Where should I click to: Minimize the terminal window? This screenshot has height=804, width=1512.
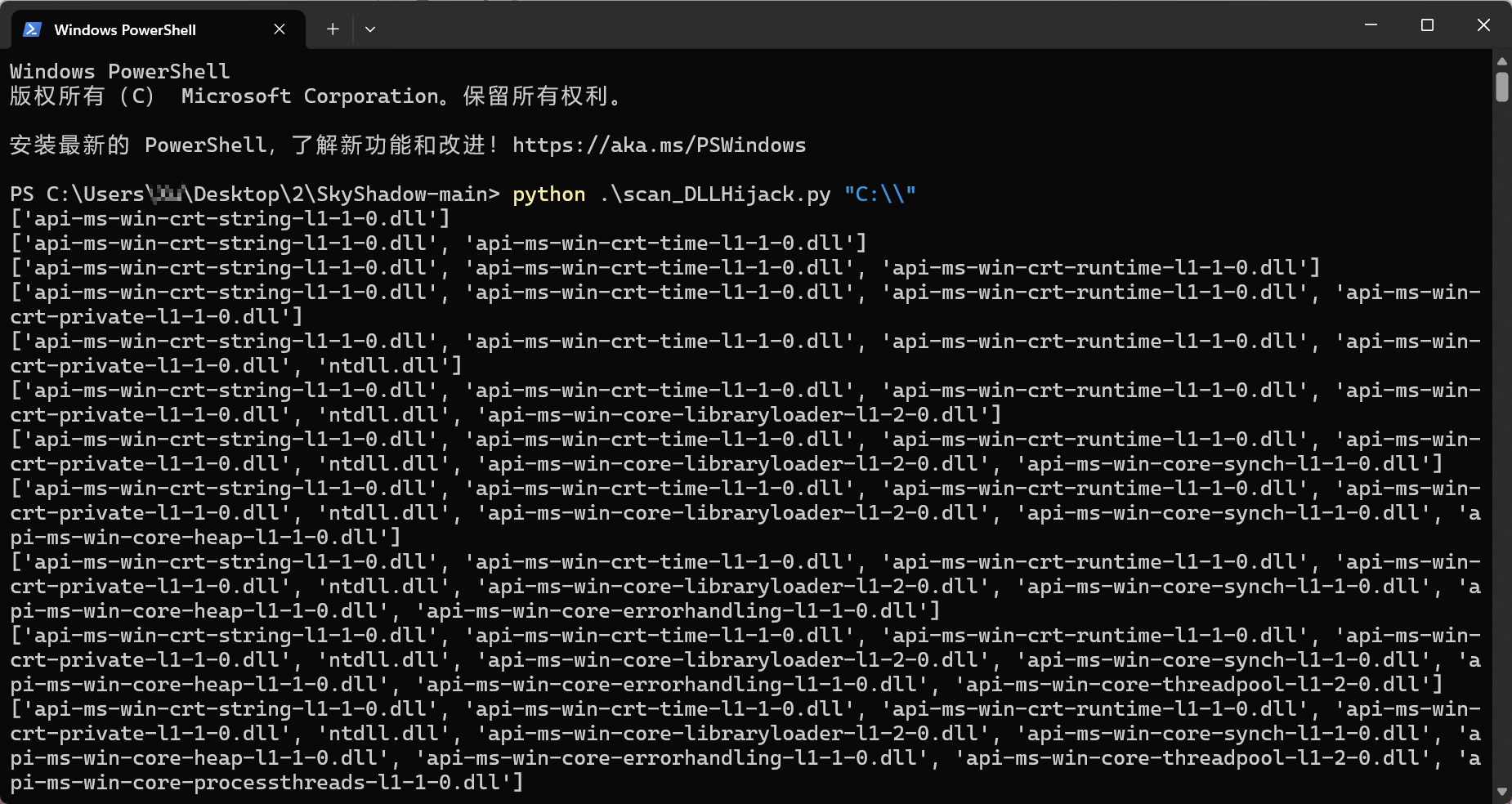click(x=1371, y=25)
